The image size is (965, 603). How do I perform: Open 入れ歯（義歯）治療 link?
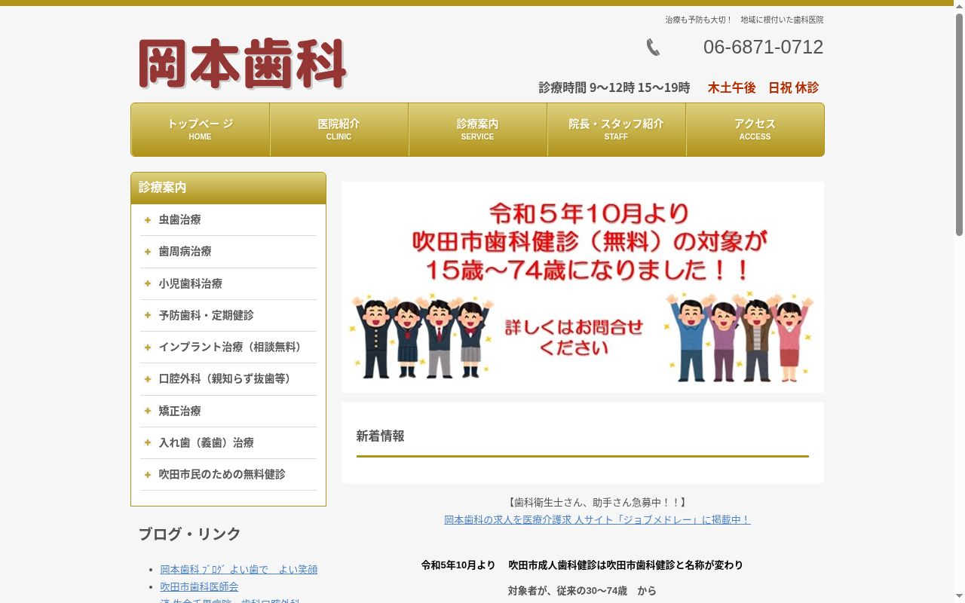[x=206, y=442]
